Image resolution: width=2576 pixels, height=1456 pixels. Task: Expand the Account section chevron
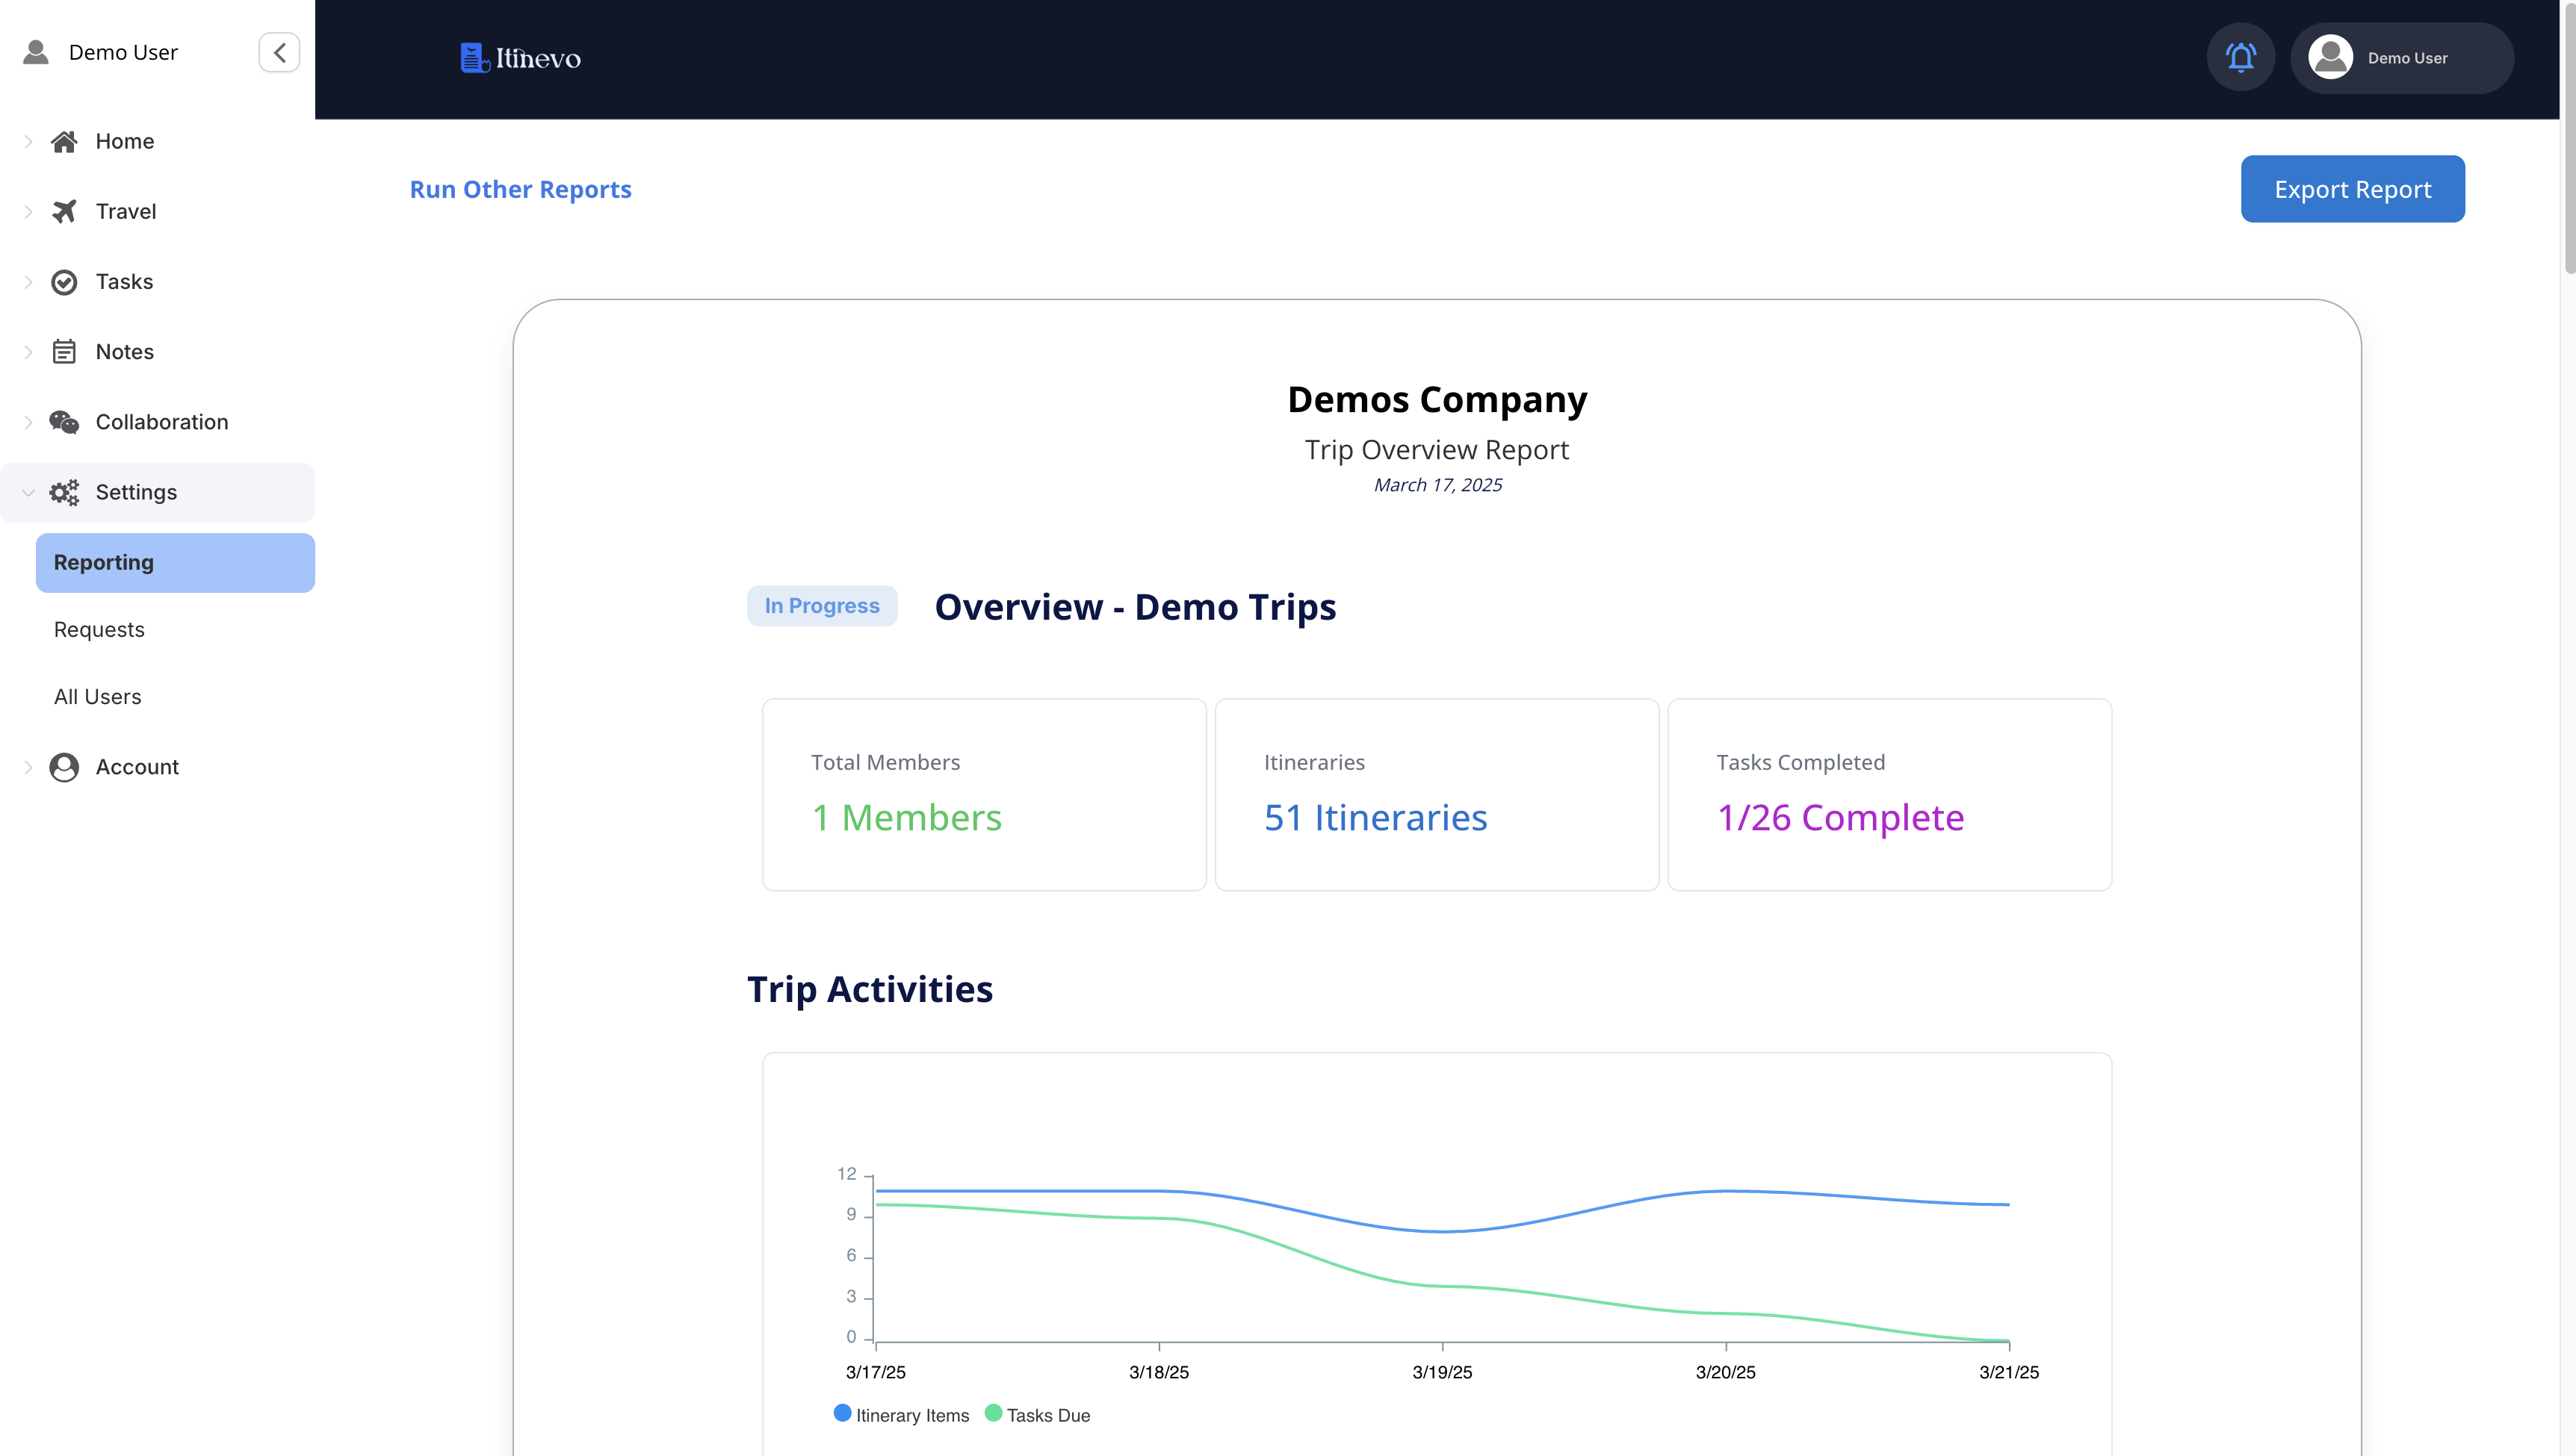(28, 767)
